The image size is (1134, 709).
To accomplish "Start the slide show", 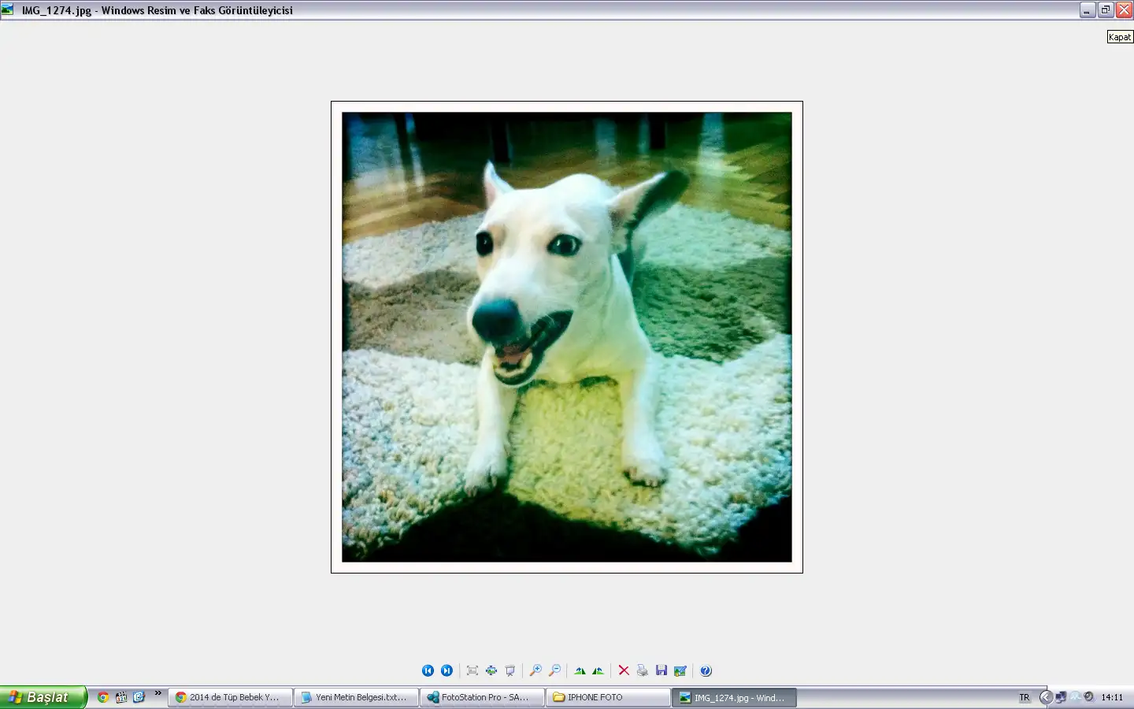I will pos(510,670).
